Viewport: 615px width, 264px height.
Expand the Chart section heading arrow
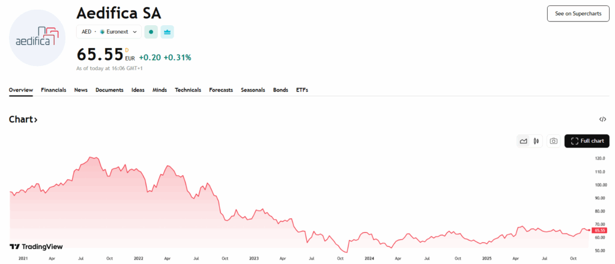click(35, 120)
